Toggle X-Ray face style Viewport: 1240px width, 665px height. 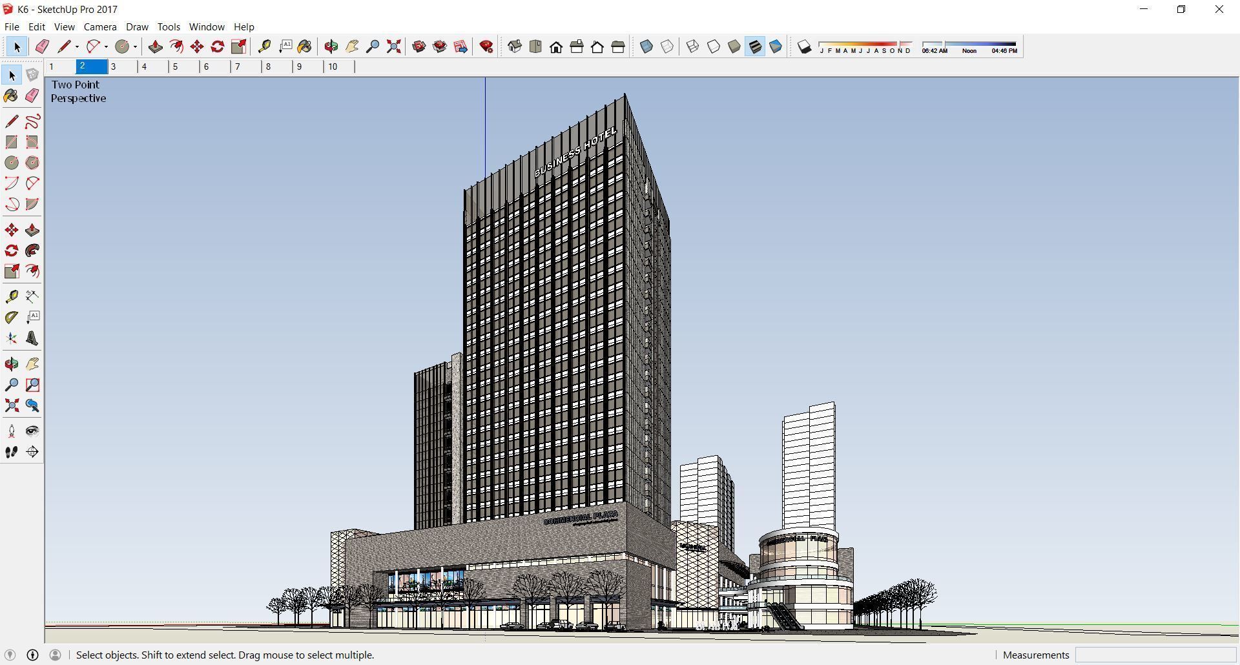point(646,46)
